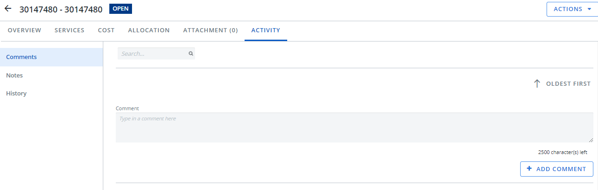The width and height of the screenshot is (598, 190).
Task: Switch to the Overview tab
Action: [x=25, y=30]
